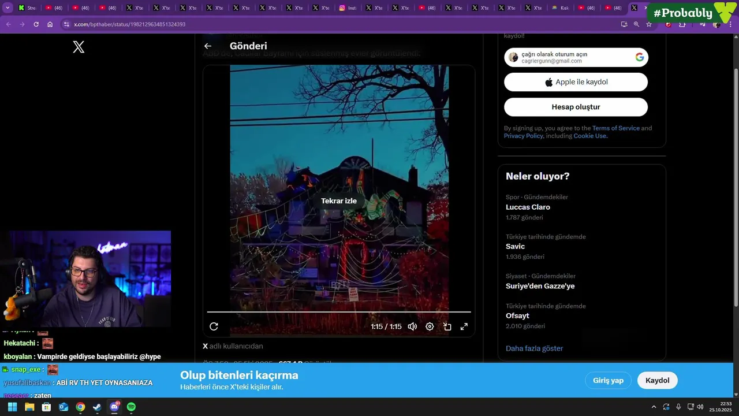Click Apple ile kaydol button
The width and height of the screenshot is (739, 416).
point(576,82)
